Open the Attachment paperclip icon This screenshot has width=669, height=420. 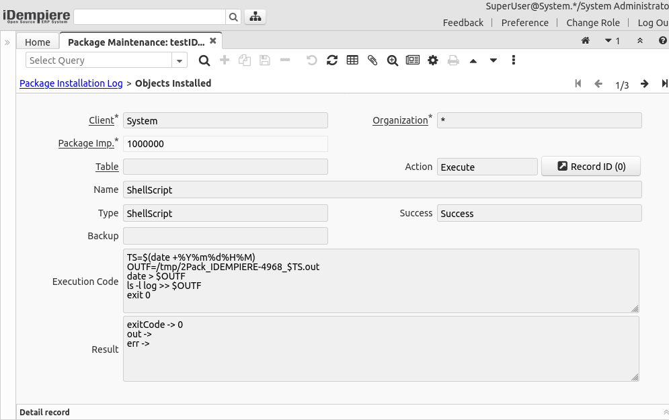point(372,60)
